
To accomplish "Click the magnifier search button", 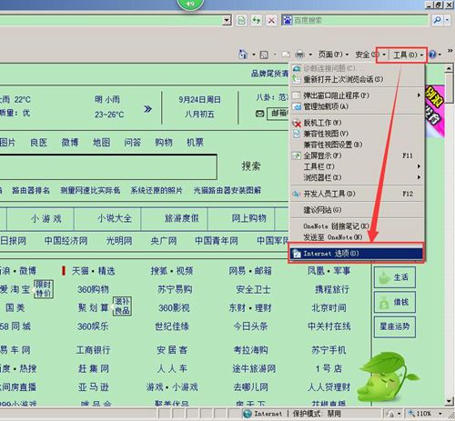I will [x=437, y=20].
